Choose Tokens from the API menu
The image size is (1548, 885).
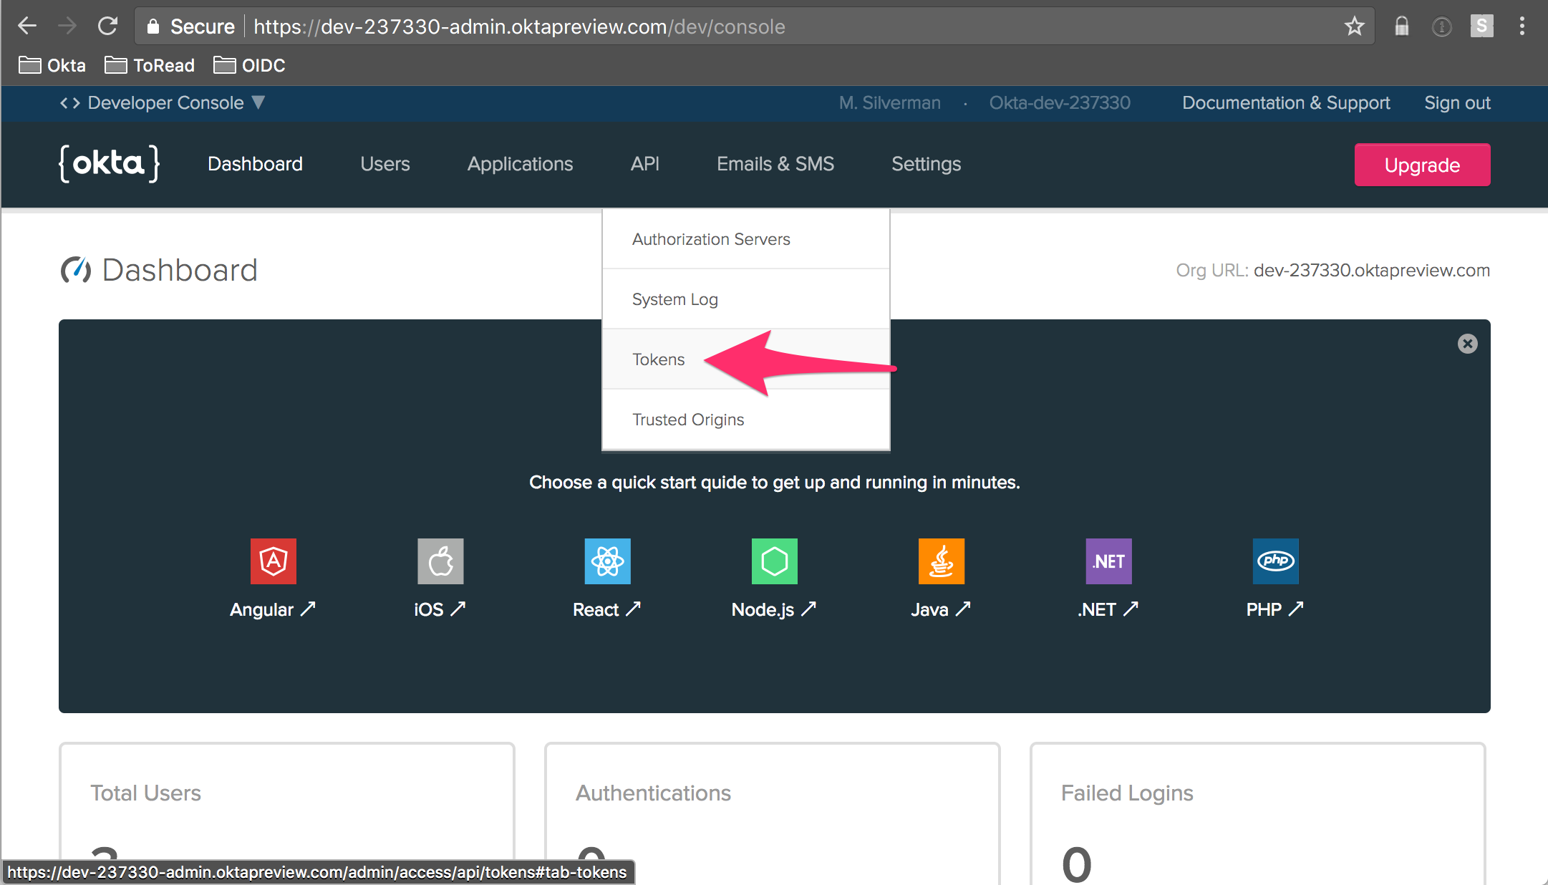pos(658,359)
